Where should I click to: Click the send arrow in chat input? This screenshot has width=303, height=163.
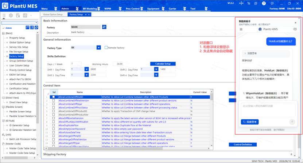pos(292,122)
